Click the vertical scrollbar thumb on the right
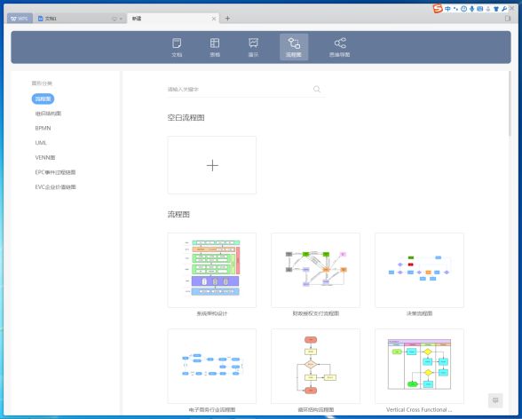The width and height of the screenshot is (522, 419). (510, 104)
